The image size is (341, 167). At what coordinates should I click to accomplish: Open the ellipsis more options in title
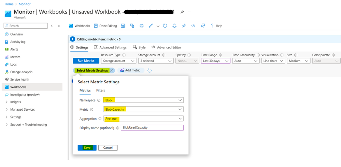pos(190,12)
